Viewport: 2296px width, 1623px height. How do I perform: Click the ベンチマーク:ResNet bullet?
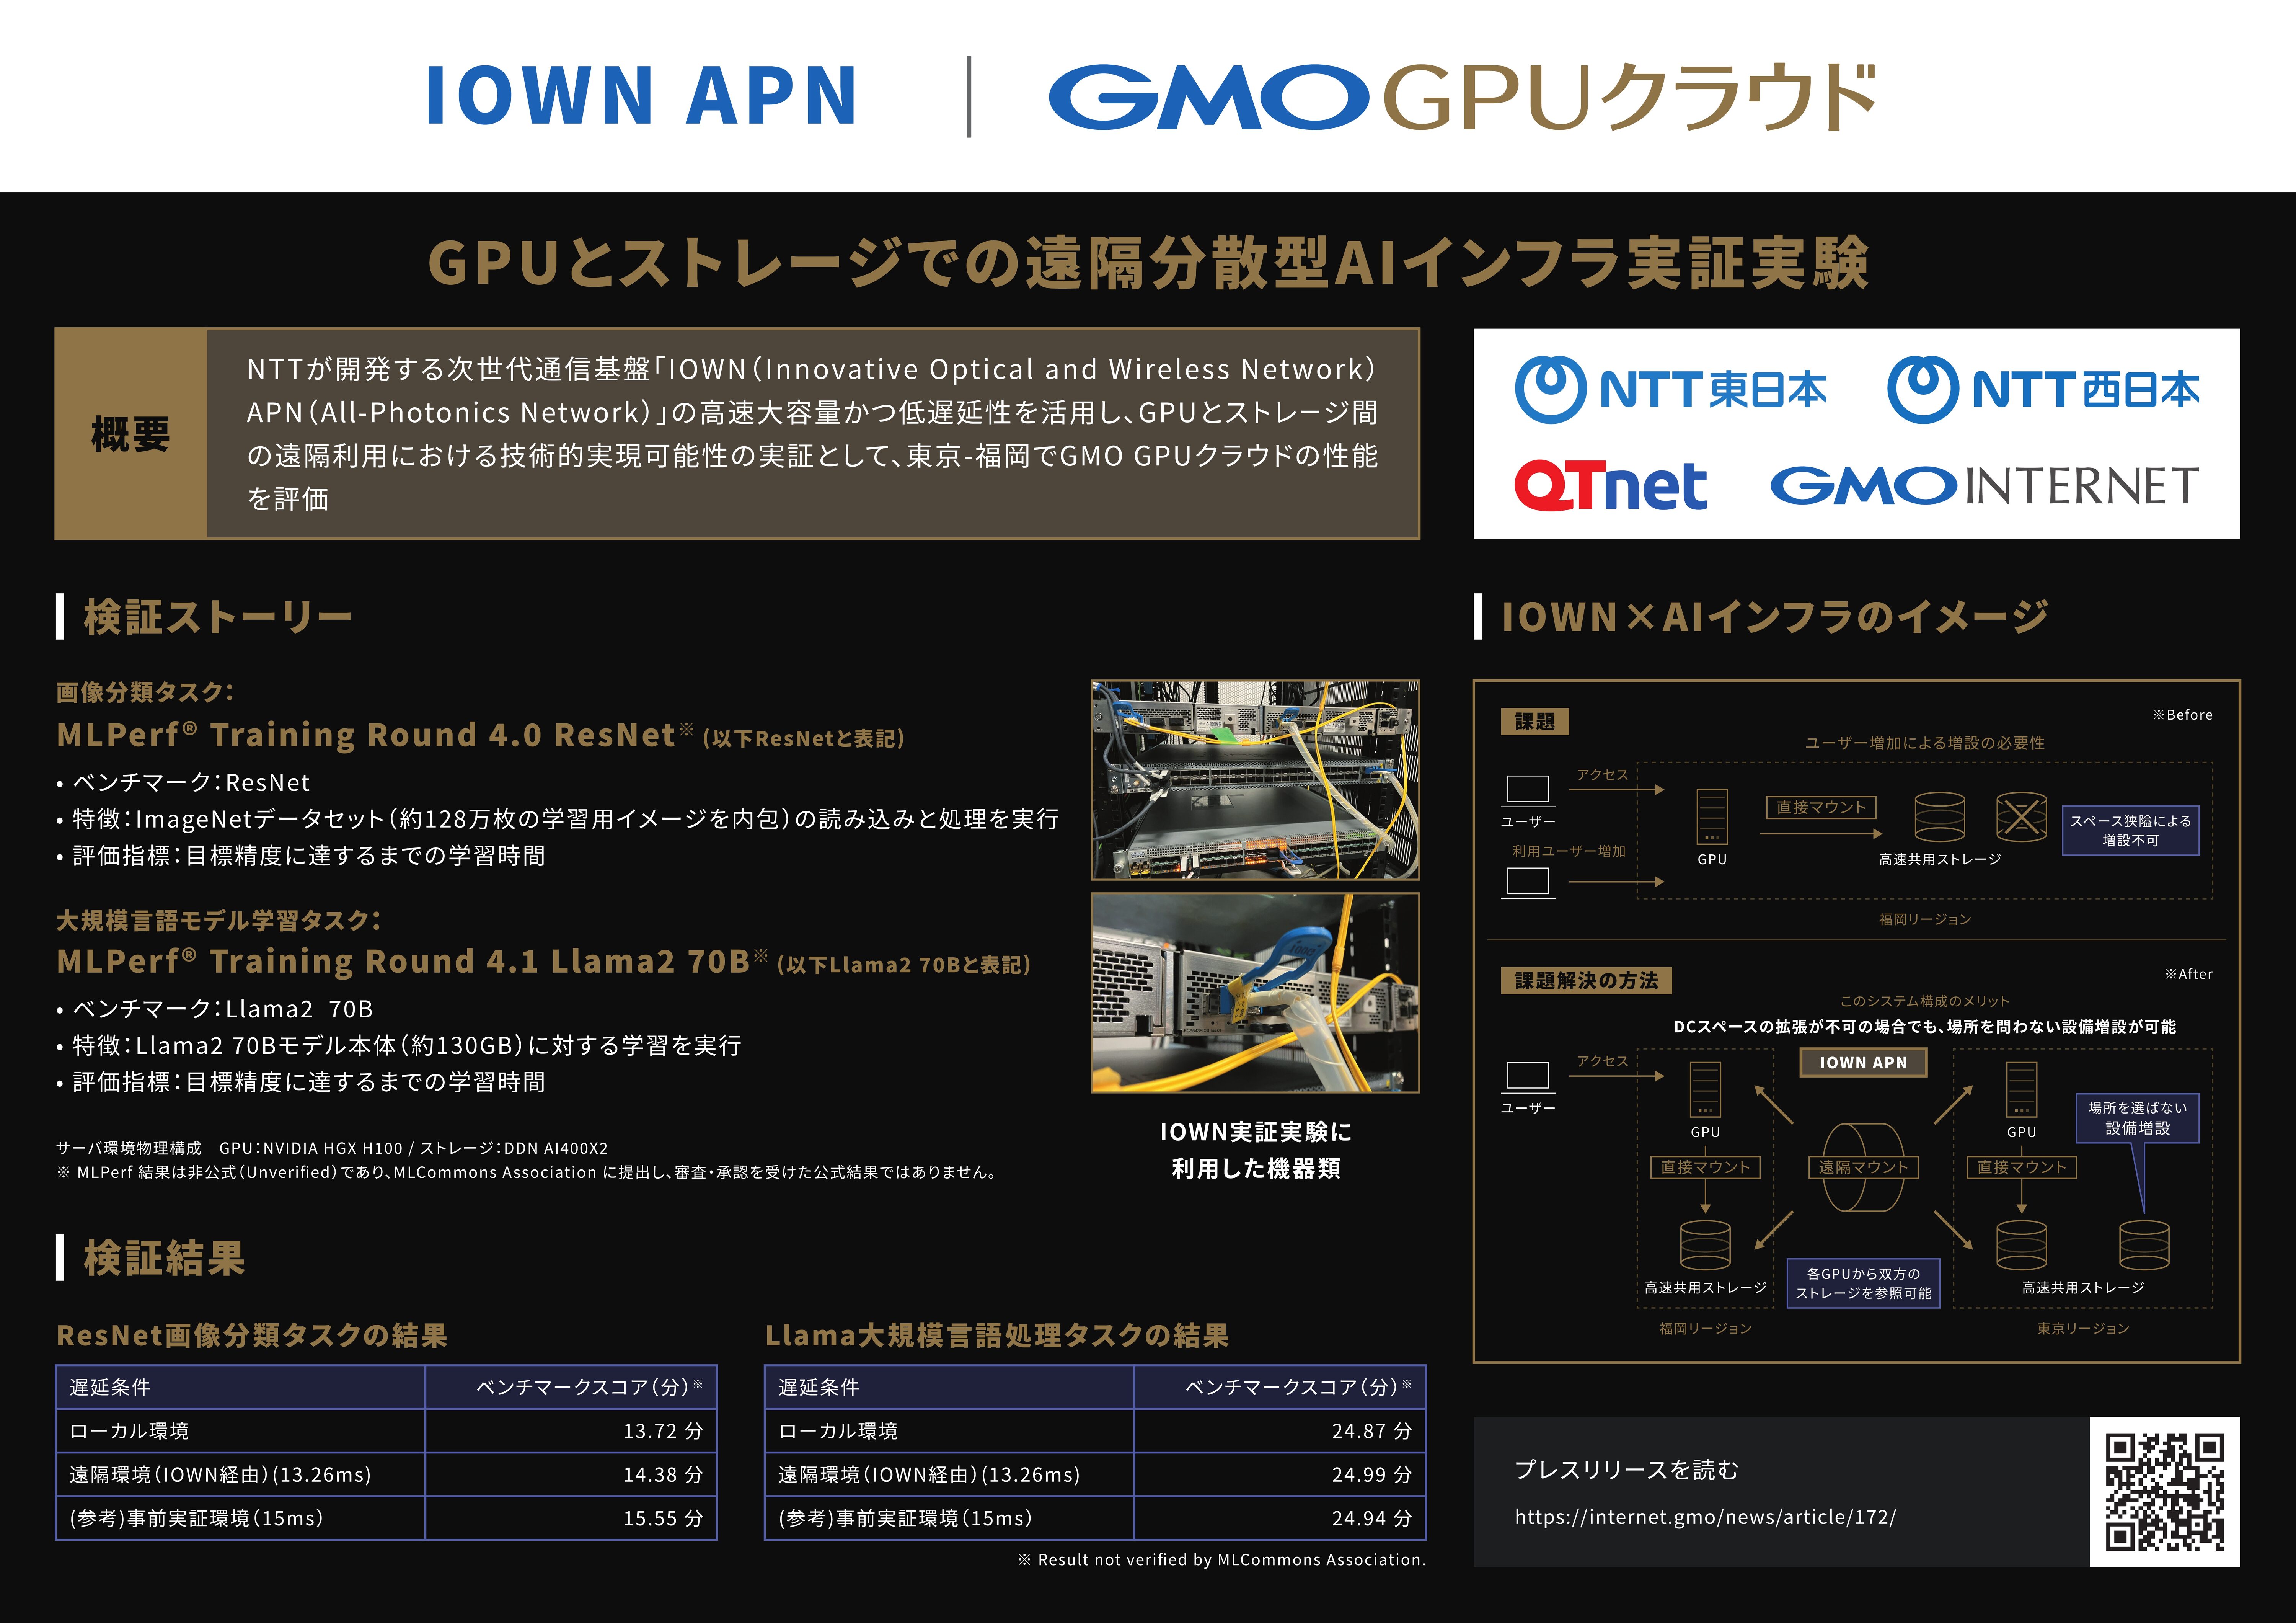coord(183,782)
